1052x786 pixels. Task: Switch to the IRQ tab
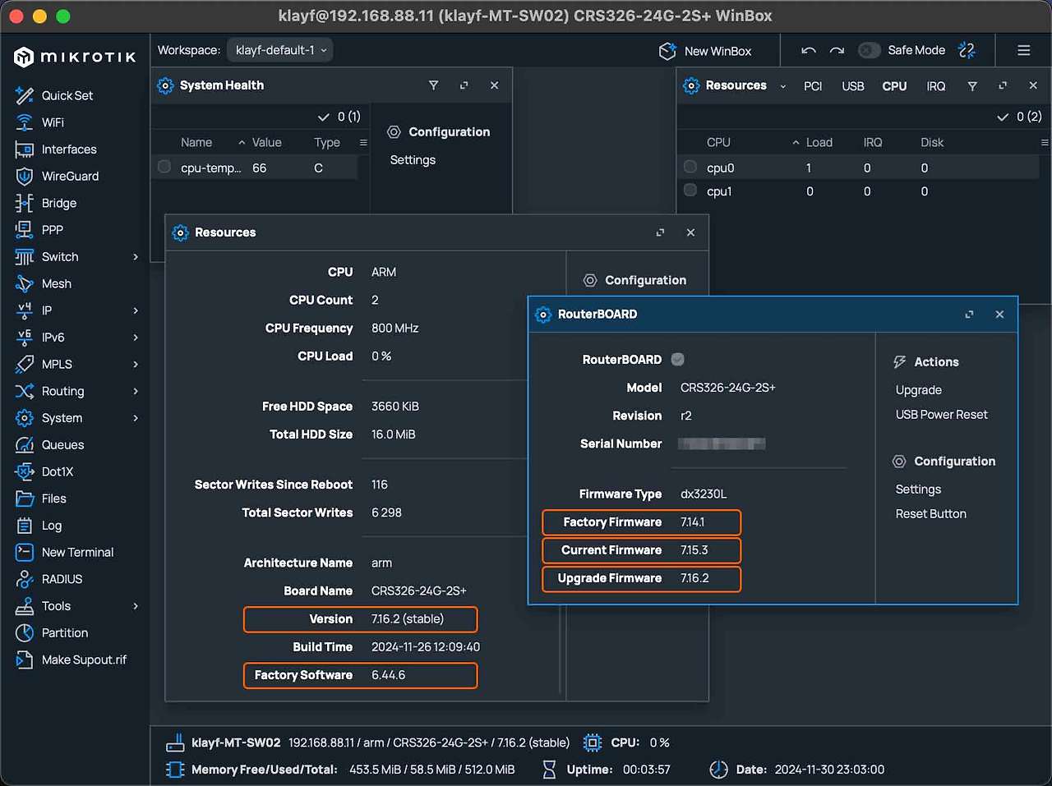pos(936,86)
